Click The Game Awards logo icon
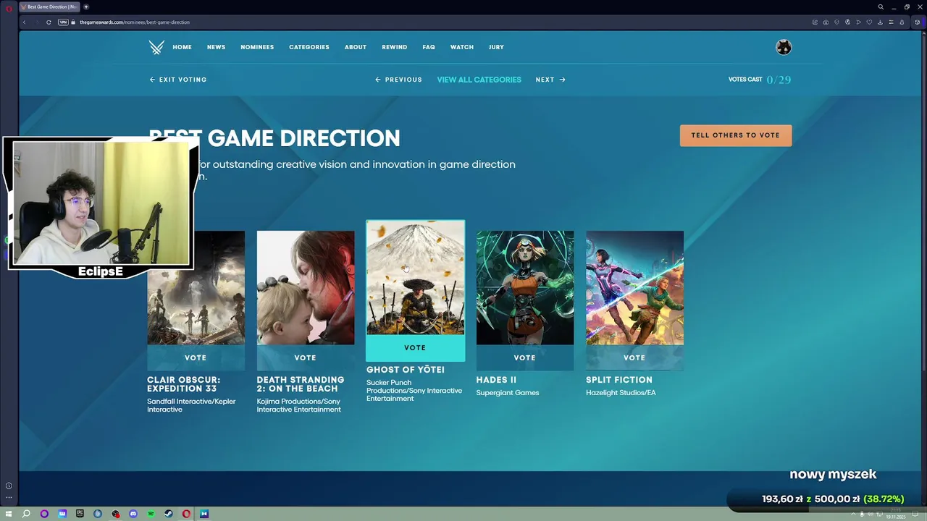927x521 pixels. pyautogui.click(x=156, y=47)
